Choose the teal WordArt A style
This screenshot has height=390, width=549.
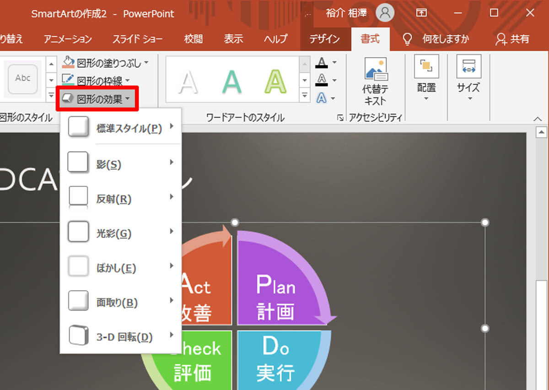232,81
